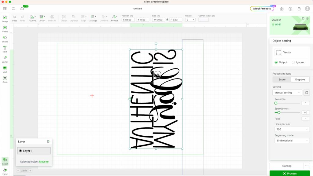Screen dimensions: 313x176
Task: Select the Shape tool in the sidebar
Action: (x=5, y=38)
